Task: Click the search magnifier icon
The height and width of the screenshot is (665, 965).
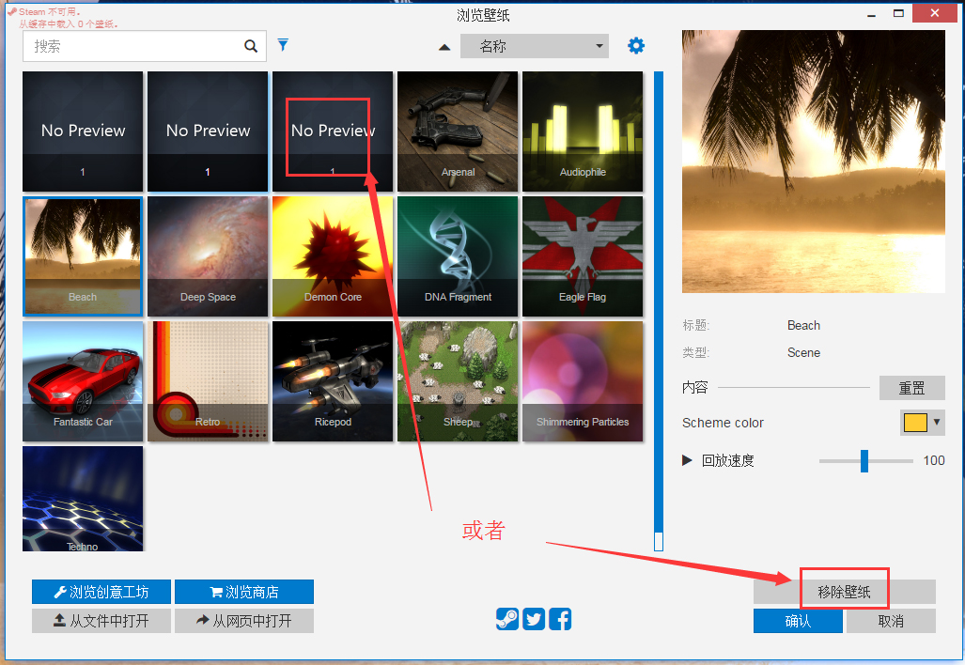Action: (251, 46)
